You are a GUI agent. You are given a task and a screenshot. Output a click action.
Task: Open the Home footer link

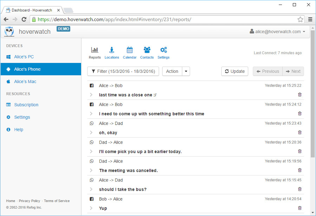pyautogui.click(x=11, y=201)
